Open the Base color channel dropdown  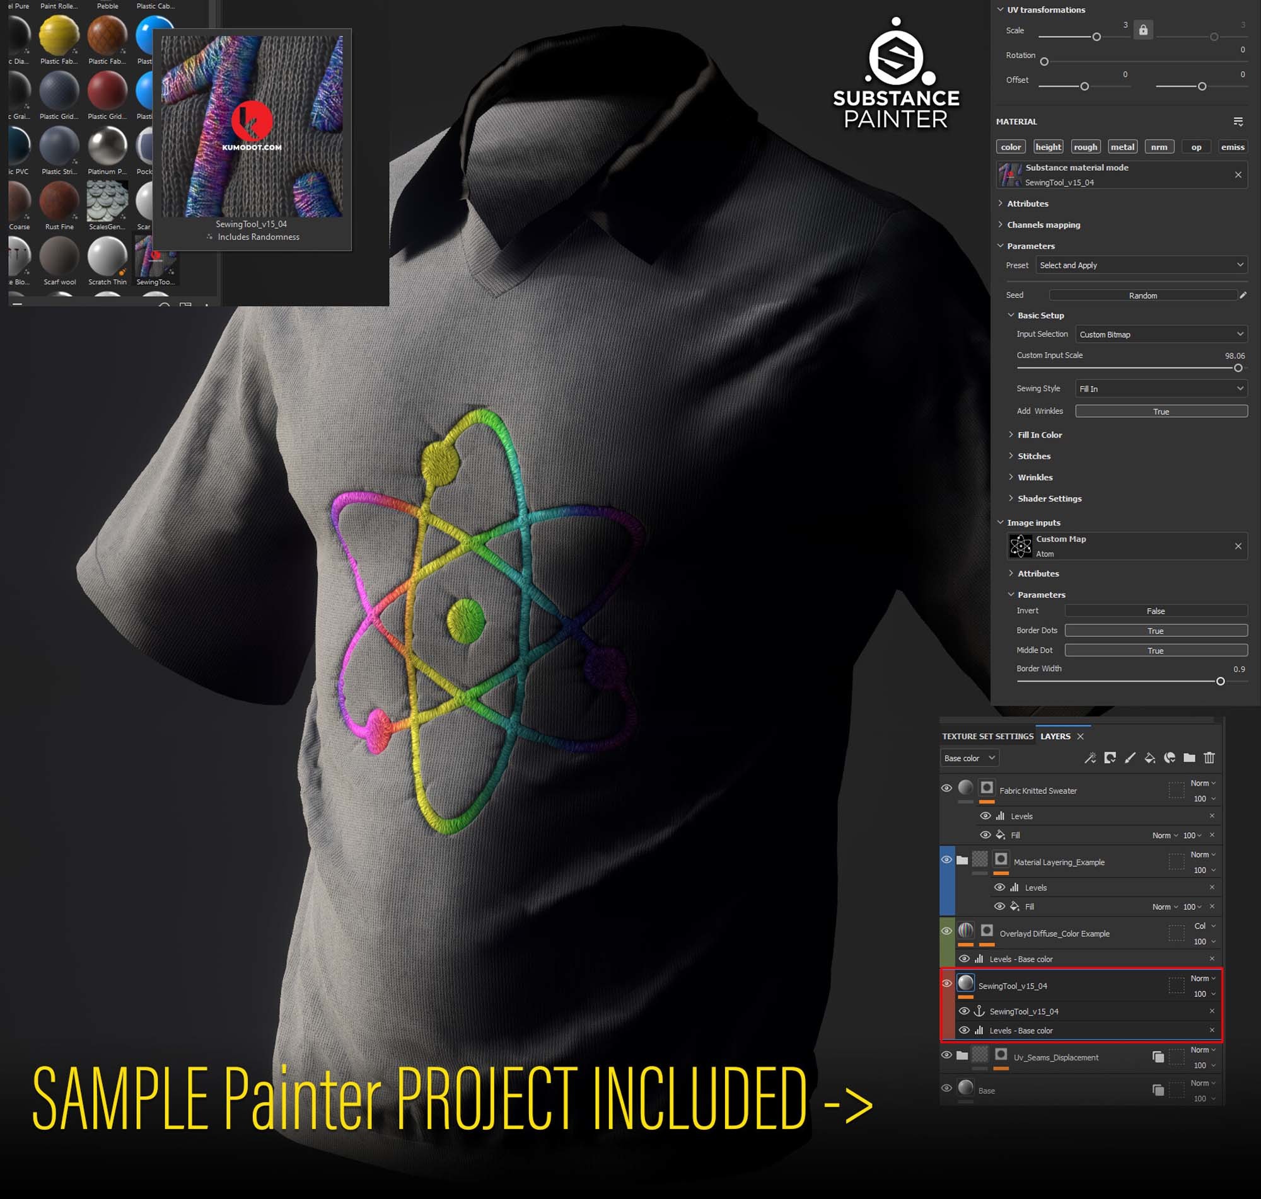(969, 758)
